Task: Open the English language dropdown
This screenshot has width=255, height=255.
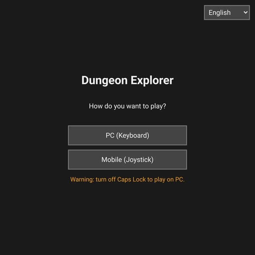Action: coord(227,12)
